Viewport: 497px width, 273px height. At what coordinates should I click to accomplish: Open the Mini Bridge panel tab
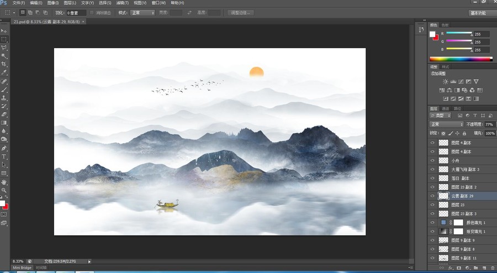click(22, 267)
